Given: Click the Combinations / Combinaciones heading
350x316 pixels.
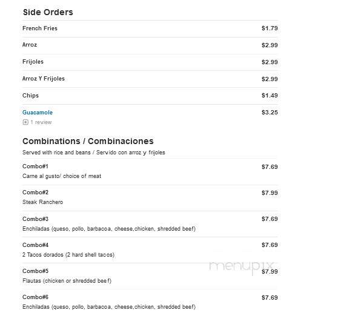Looking at the screenshot, I should tap(88, 141).
